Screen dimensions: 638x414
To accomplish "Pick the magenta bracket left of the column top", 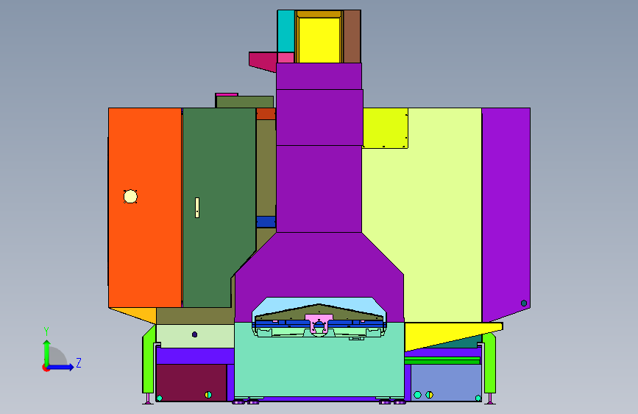I will point(263,62).
